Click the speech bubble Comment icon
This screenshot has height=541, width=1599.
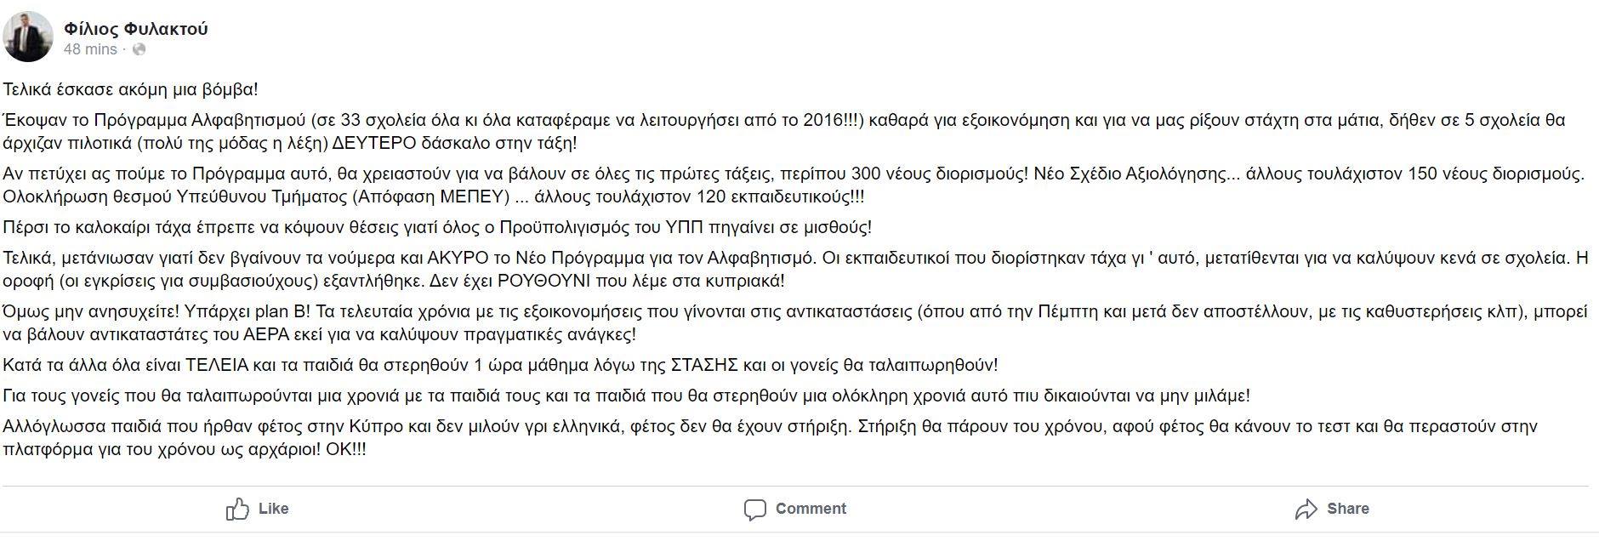[754, 510]
